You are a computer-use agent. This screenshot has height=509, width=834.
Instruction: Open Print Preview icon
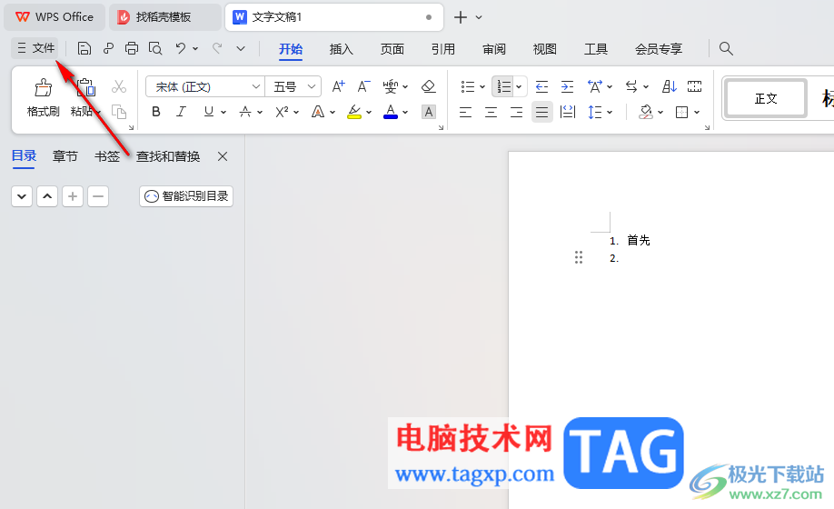155,48
